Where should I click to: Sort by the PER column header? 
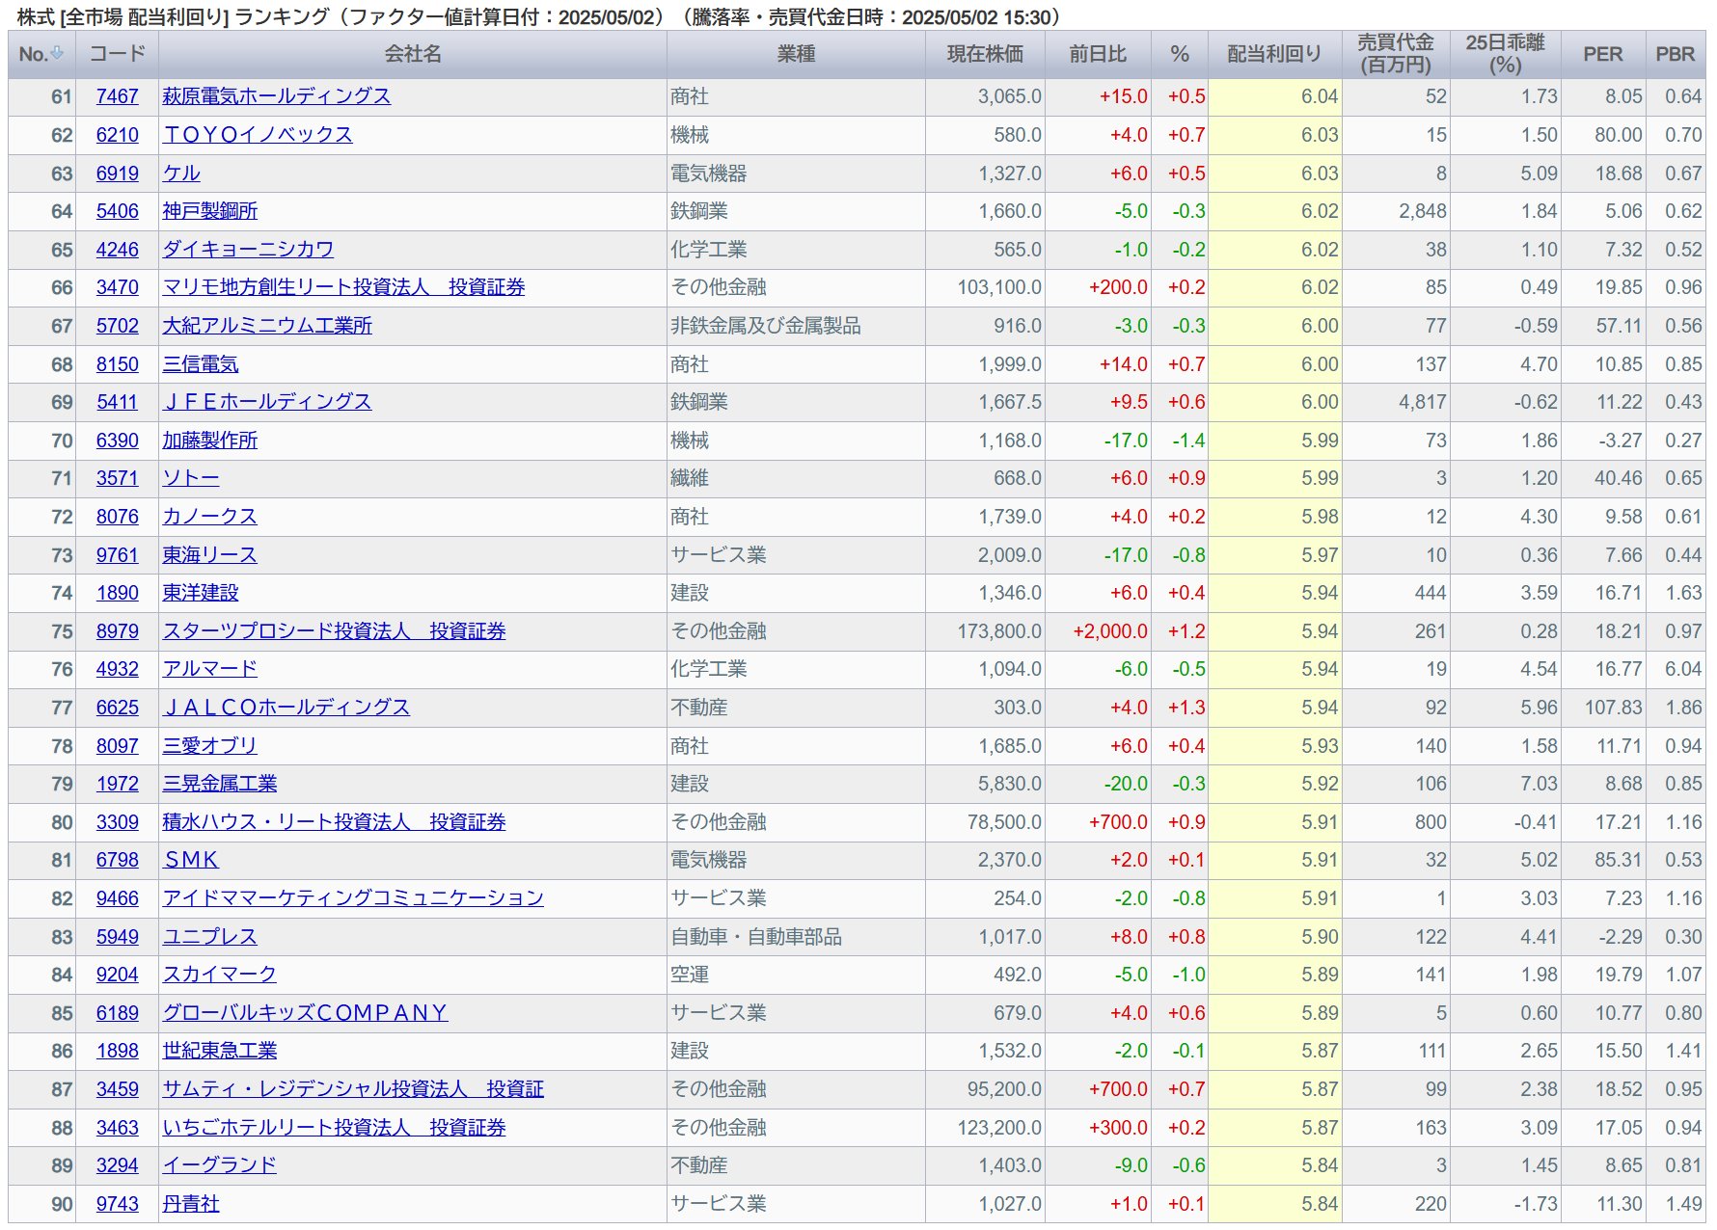tap(1603, 54)
